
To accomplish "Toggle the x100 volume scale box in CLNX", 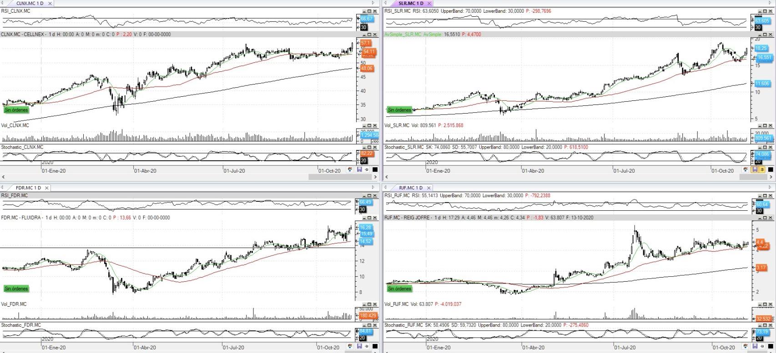I will (x=375, y=141).
